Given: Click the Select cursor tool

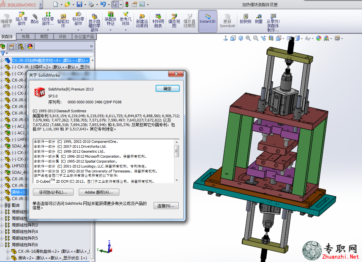Looking at the screenshot, I should click(x=115, y=4).
